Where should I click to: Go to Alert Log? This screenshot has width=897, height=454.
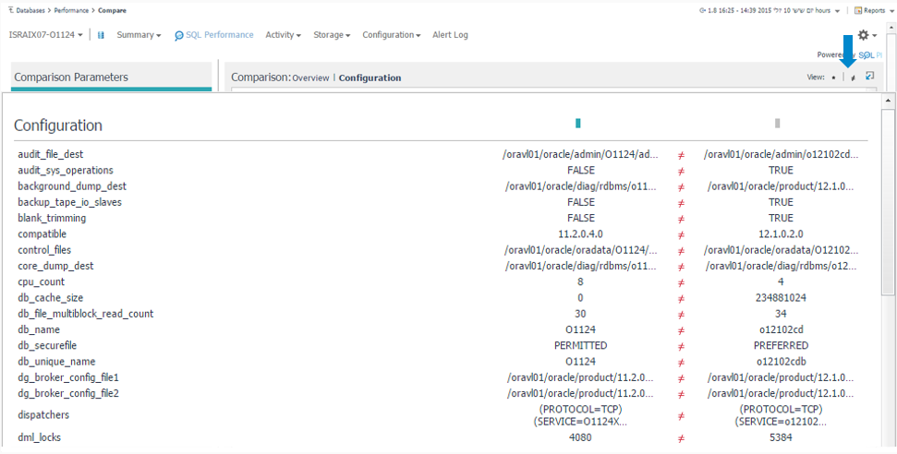click(x=450, y=35)
